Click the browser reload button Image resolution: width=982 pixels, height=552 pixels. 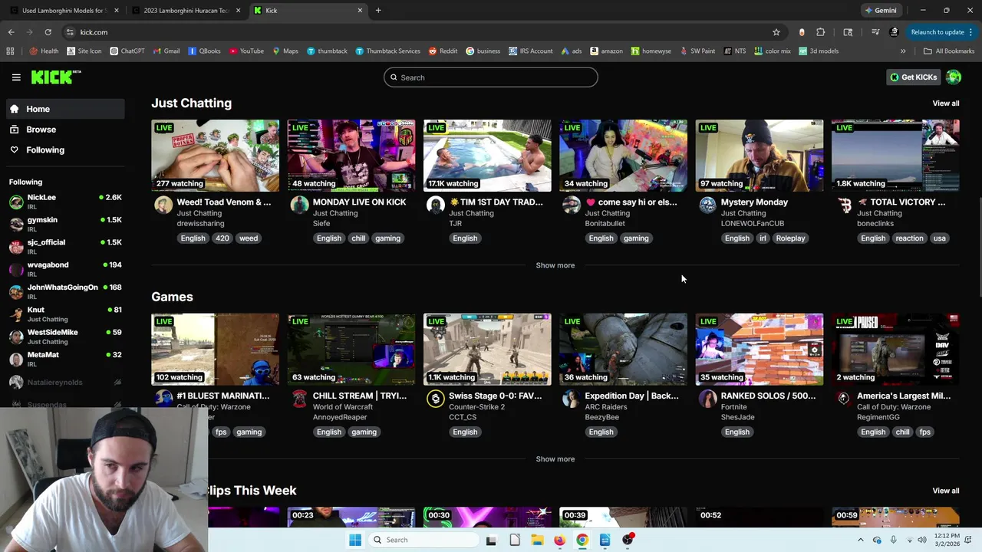48,32
